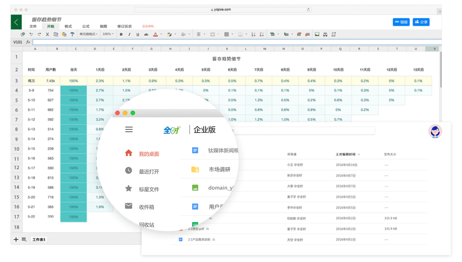Open the 单元格格式 cell format dropdown
Screen dimensions: 462x262
(x=89, y=34)
